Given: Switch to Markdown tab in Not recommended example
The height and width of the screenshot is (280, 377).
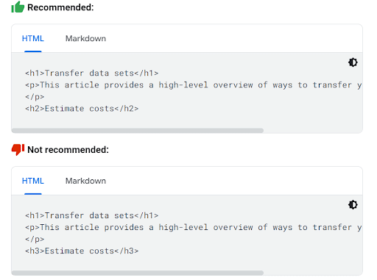Looking at the screenshot, I should tap(85, 181).
